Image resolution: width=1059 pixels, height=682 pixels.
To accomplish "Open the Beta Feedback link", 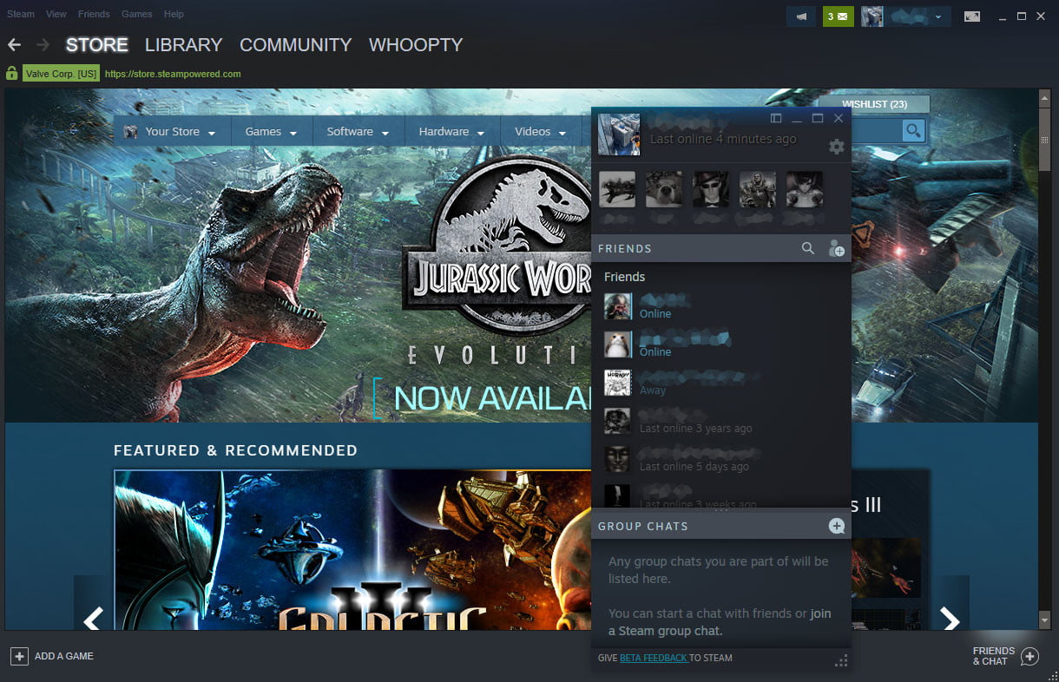I will [x=653, y=658].
